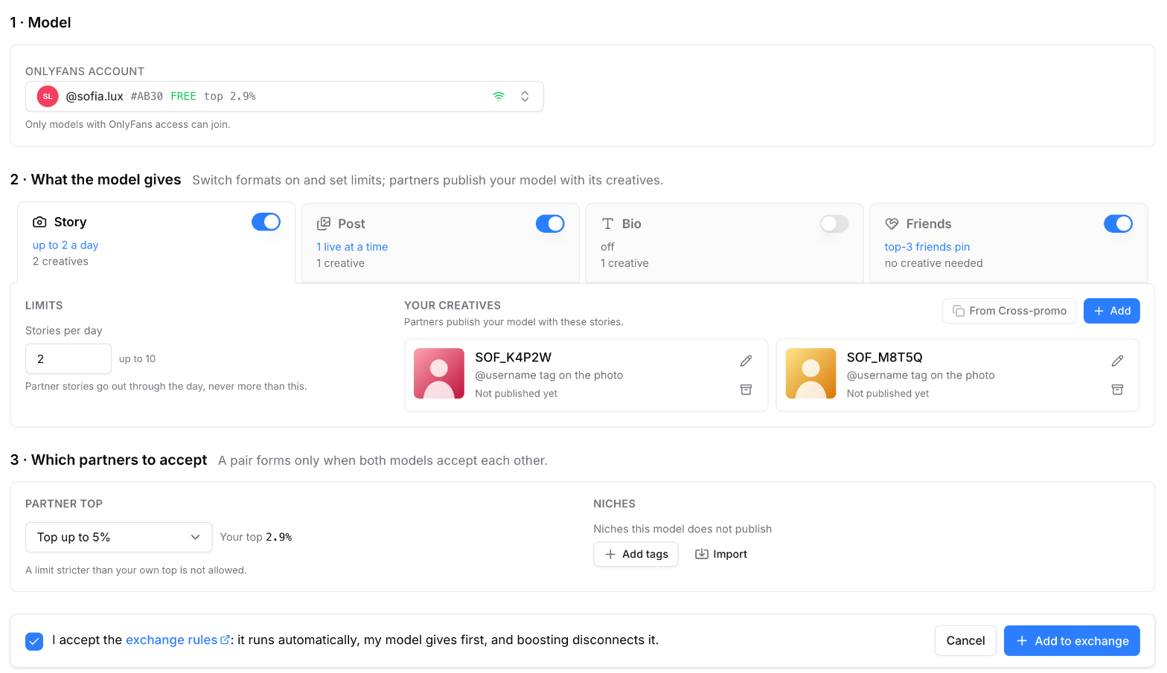Click the 'top-3 friends pin' text
The image size is (1167, 673).
[x=927, y=247]
